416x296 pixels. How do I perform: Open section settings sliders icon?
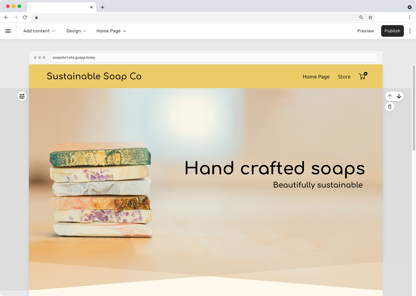[22, 96]
